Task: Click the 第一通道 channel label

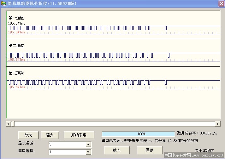Action: pyautogui.click(x=16, y=18)
